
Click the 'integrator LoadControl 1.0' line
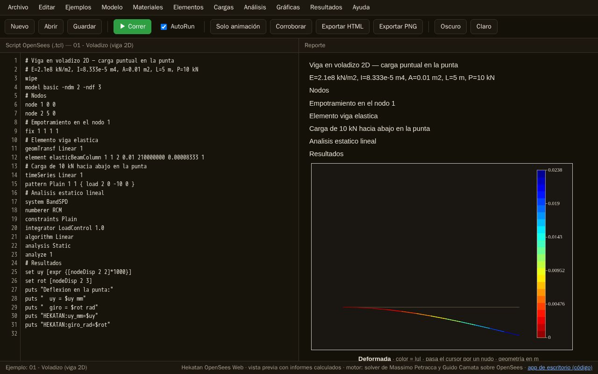pyautogui.click(x=64, y=228)
